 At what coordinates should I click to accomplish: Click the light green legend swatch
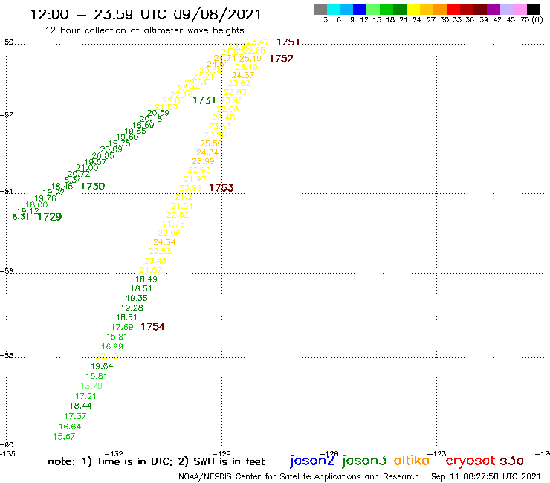[373, 9]
